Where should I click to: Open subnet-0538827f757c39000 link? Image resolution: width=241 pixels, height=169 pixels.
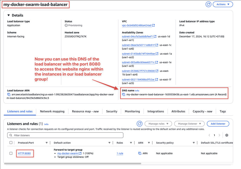(139, 71)
